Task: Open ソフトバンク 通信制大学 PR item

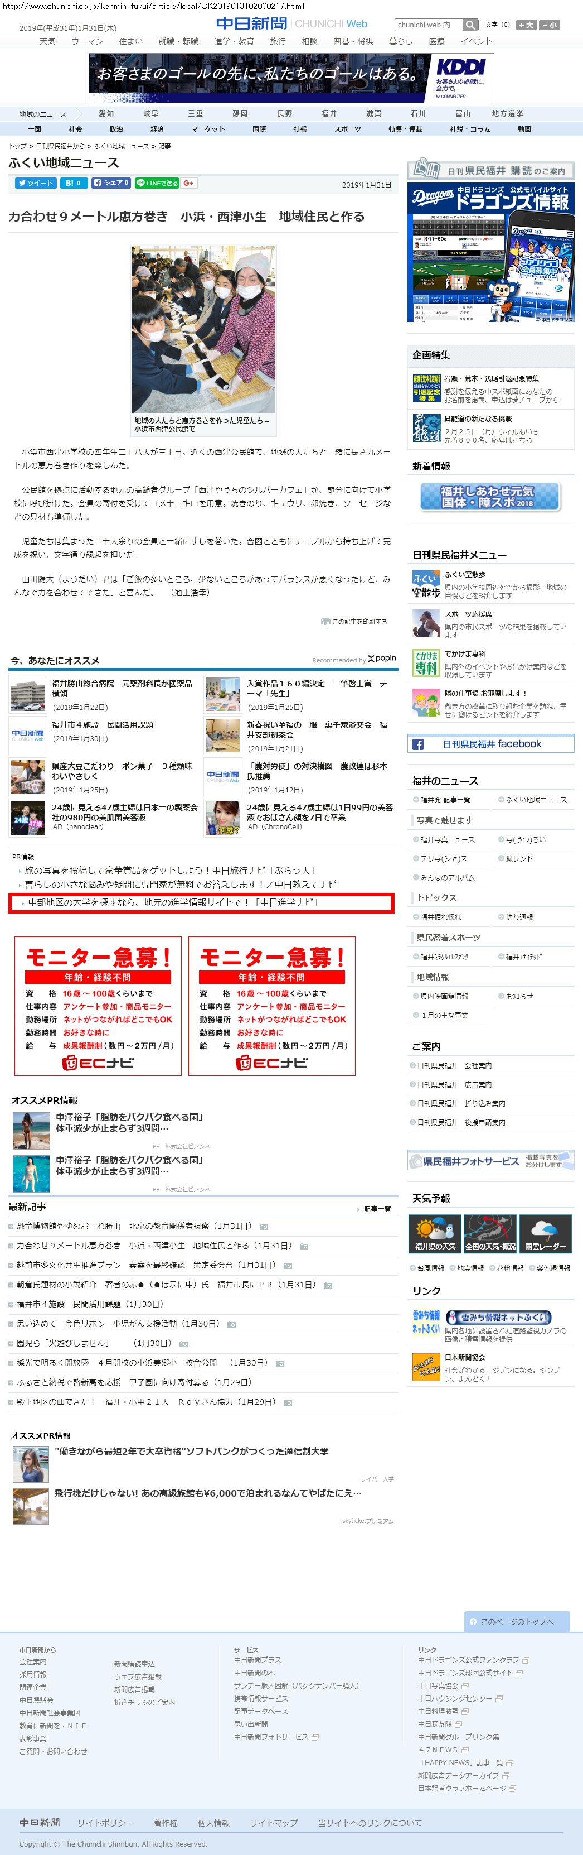Action: pyautogui.click(x=191, y=1451)
